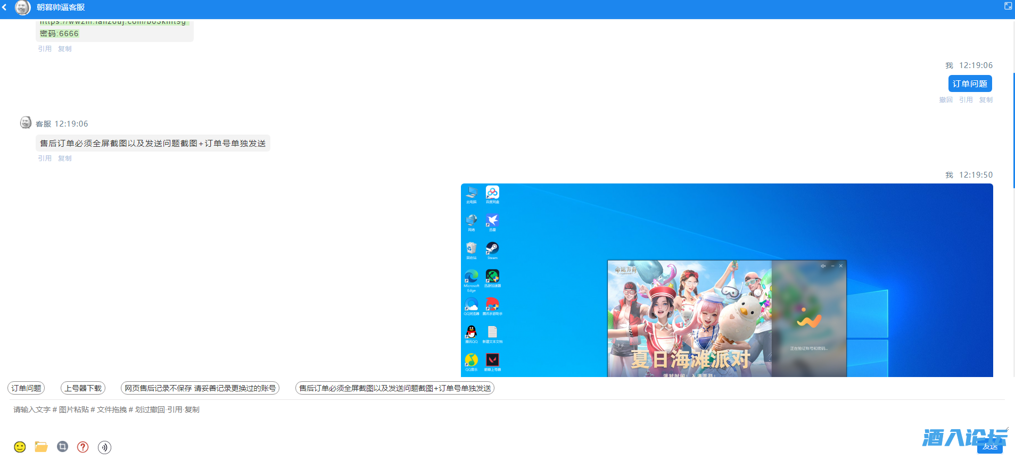Select the 售后订单必须全屏截图 message bubble text
Viewport: 1015px width, 460px height.
tap(153, 144)
